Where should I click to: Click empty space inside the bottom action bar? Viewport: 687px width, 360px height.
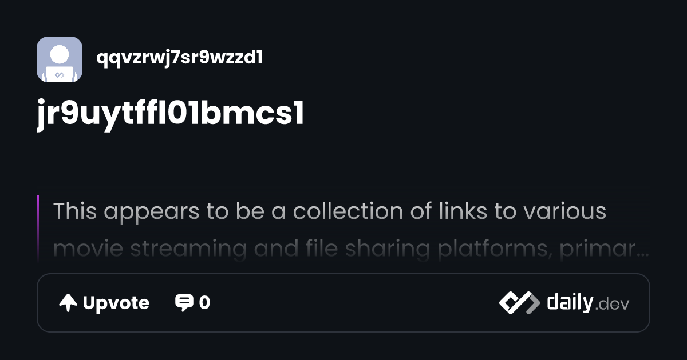point(355,303)
